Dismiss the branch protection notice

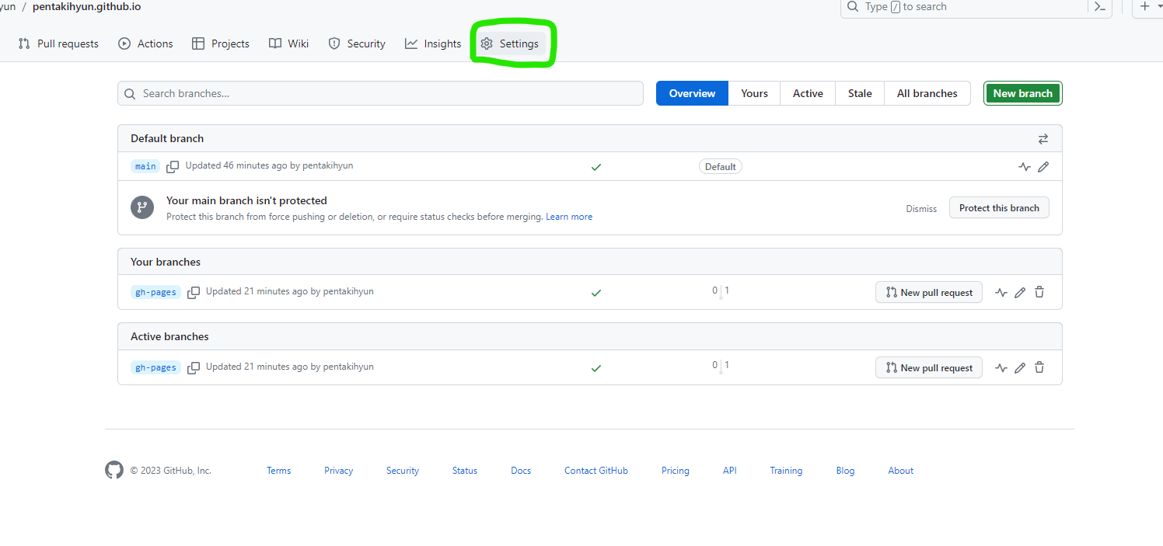921,208
